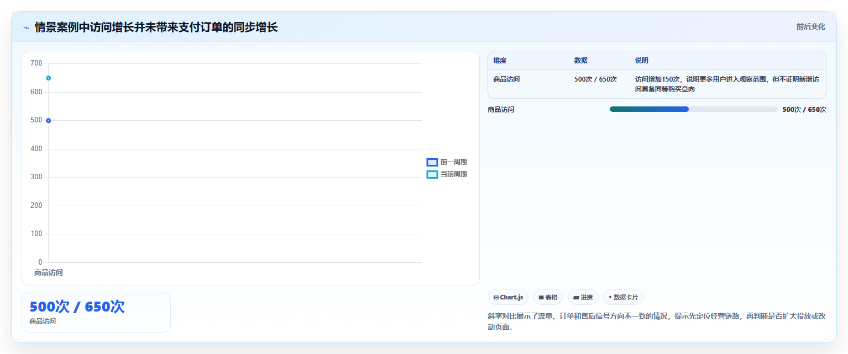Toggle the 前一周期 legend swatch
The image size is (848, 354).
pyautogui.click(x=432, y=162)
